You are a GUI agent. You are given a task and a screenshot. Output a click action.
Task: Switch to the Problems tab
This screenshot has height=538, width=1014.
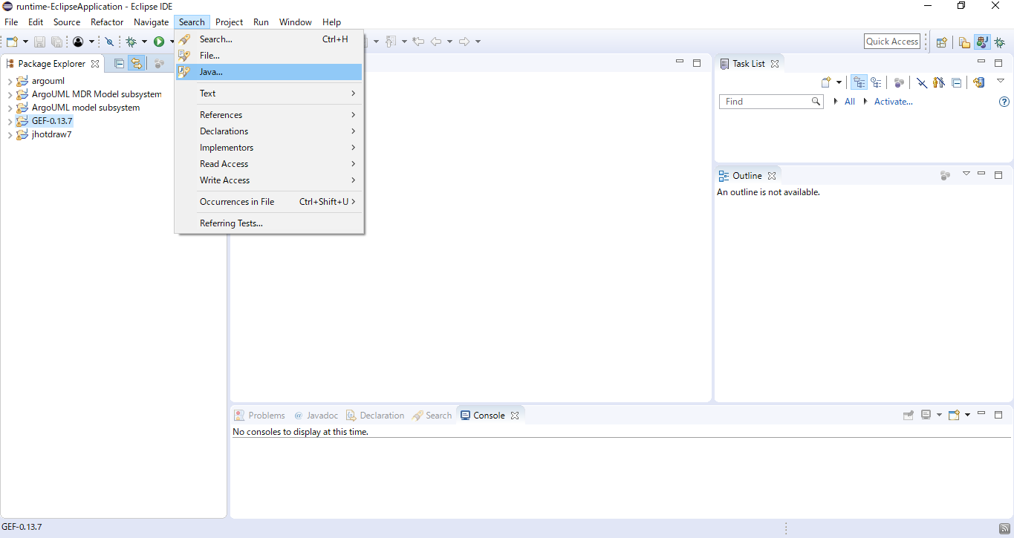[259, 416]
